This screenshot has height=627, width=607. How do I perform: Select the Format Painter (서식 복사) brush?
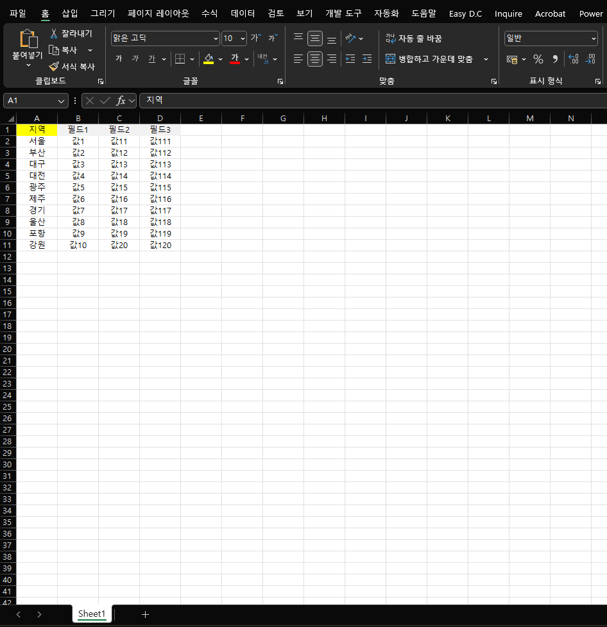[55, 66]
